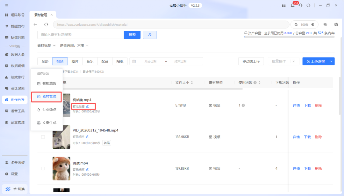
Task: Click the notification bell icon
Action: click(292, 6)
